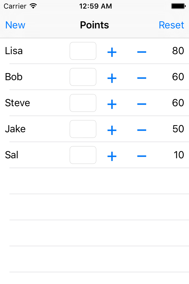Add points to Jake using plus icon
Image resolution: width=189 pixels, height=284 pixels.
112,130
